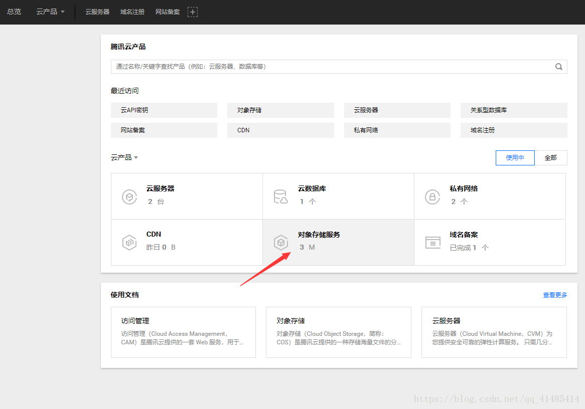Click the CDN product title text
This screenshot has height=409, width=585.
tap(154, 235)
